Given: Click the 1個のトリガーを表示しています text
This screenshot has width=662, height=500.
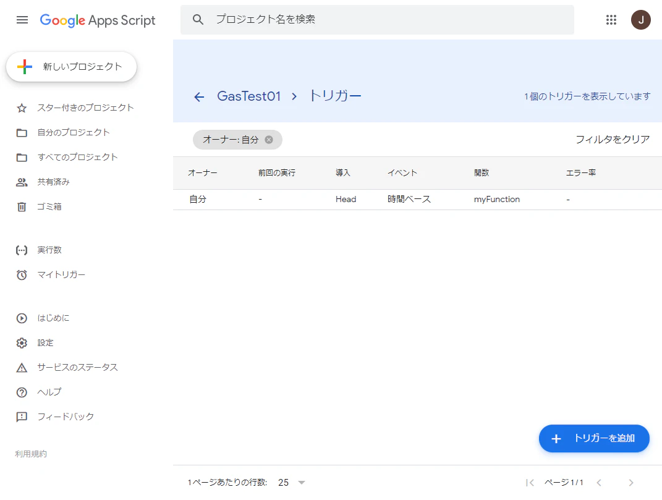Looking at the screenshot, I should [x=587, y=96].
